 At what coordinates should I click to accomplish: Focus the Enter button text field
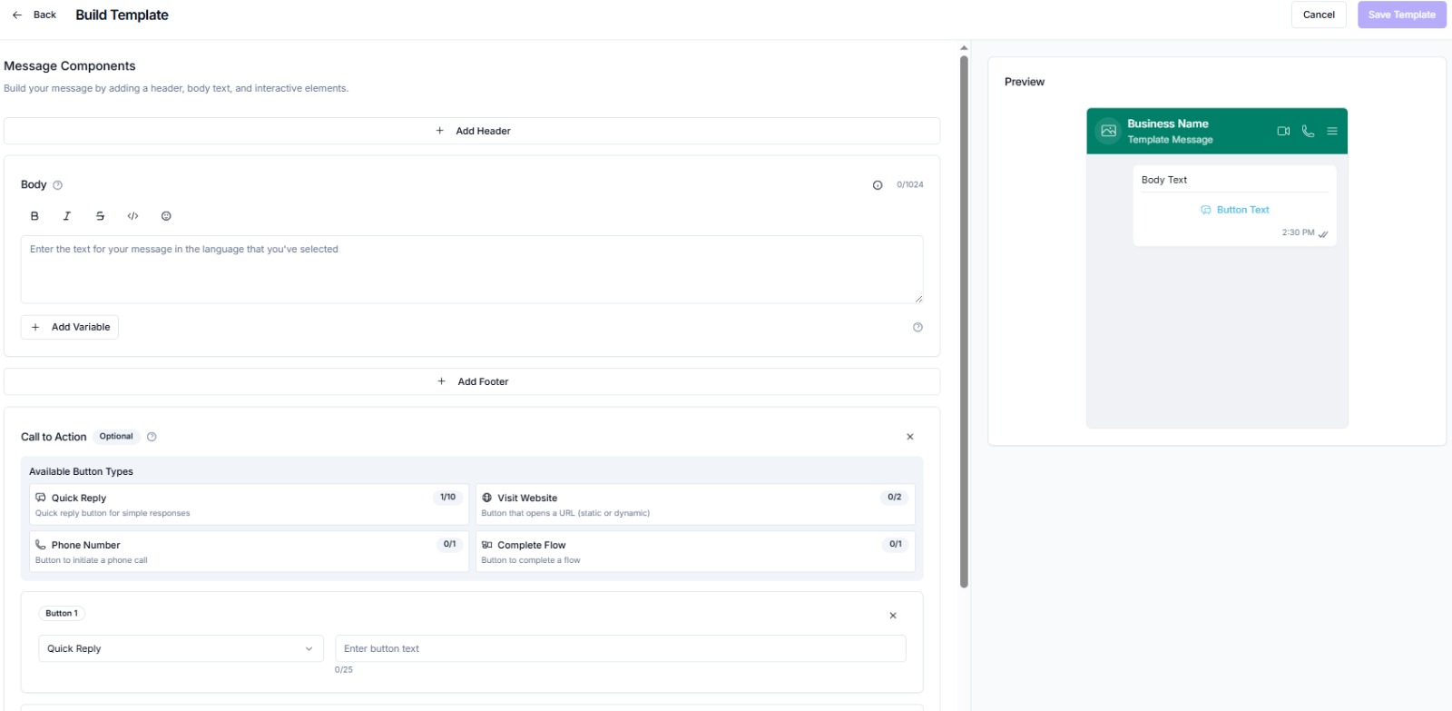coord(620,648)
